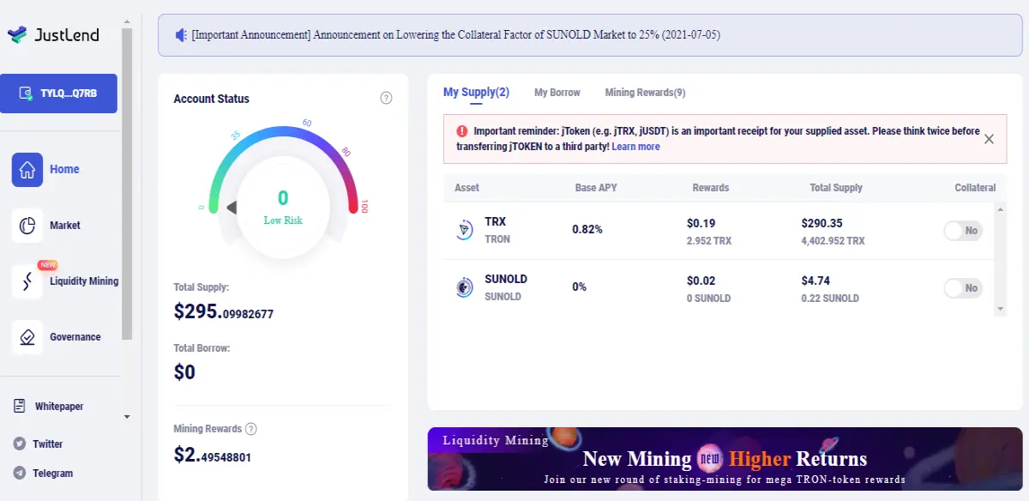Click the Rewards column header
Image resolution: width=1029 pixels, height=501 pixels.
[711, 188]
